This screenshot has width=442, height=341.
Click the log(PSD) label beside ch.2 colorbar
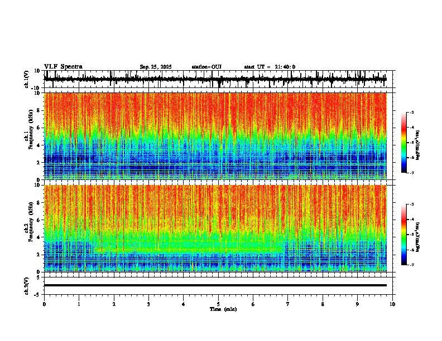point(418,237)
